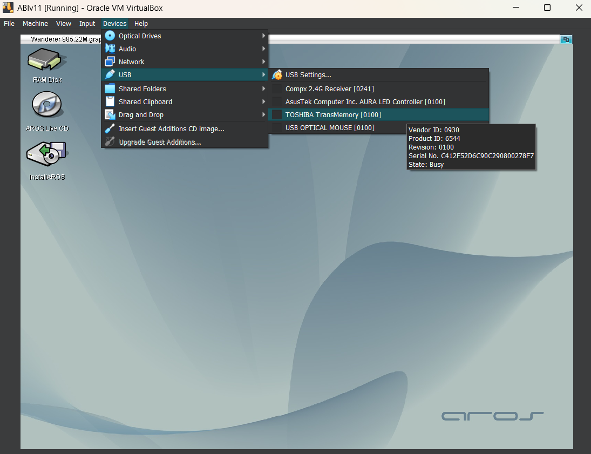Screen dimensions: 591x454
Task: Open the View menu
Action: point(63,23)
